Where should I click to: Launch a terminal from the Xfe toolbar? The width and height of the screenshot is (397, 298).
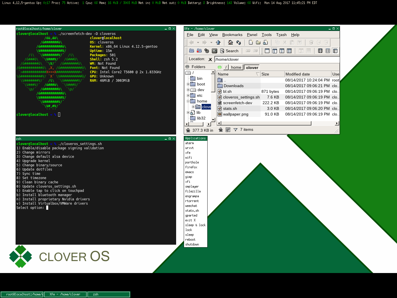coord(215,51)
